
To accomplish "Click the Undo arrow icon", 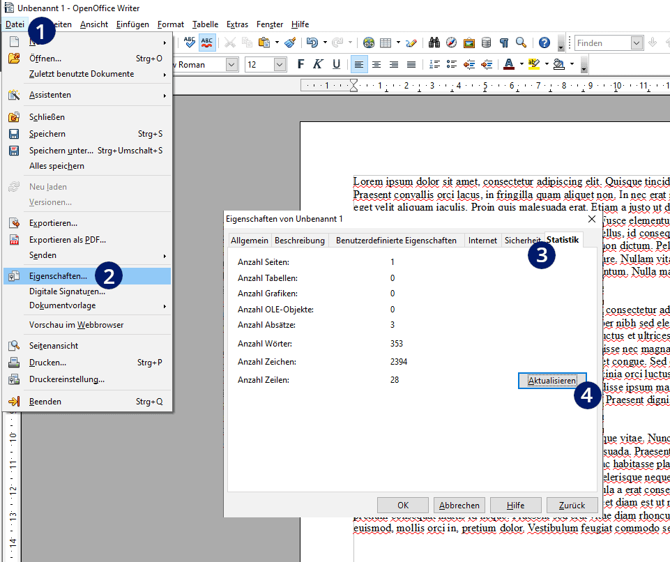I will pos(312,43).
